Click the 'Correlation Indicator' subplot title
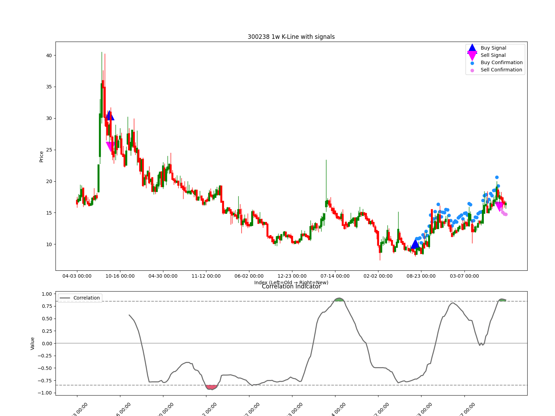 click(291, 286)
